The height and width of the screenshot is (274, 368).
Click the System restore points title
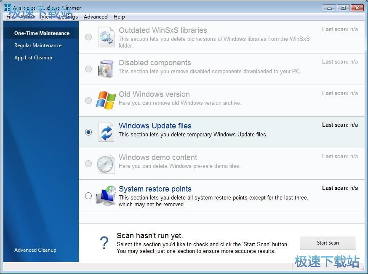(155, 189)
